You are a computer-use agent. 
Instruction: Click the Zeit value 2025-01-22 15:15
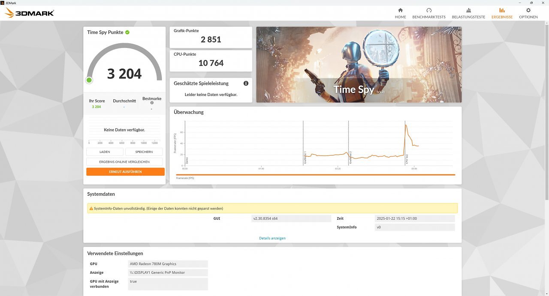click(x=415, y=218)
